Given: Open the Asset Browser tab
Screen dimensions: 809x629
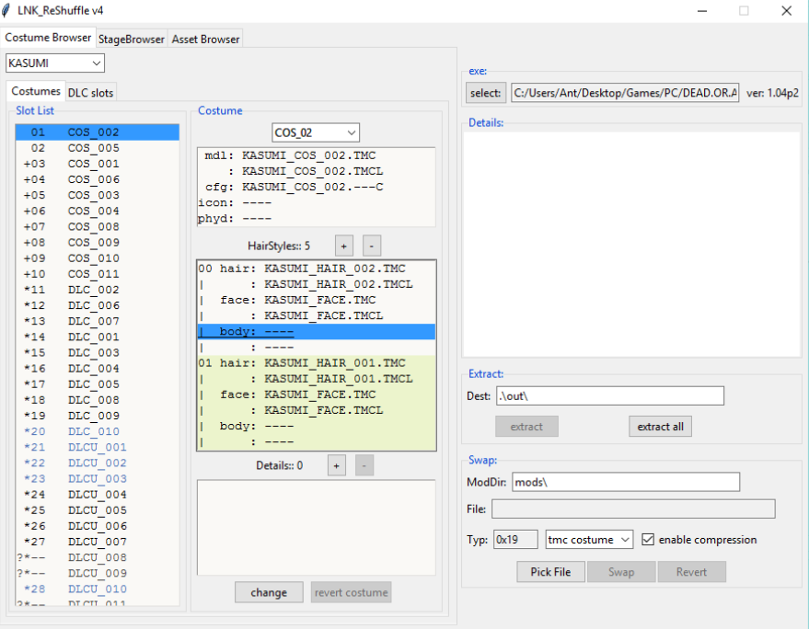Looking at the screenshot, I should pos(206,39).
